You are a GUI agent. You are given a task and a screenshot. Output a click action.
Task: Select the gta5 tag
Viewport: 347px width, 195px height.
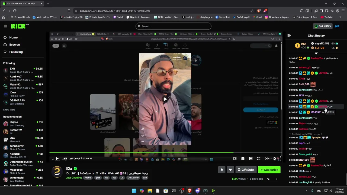(98, 178)
